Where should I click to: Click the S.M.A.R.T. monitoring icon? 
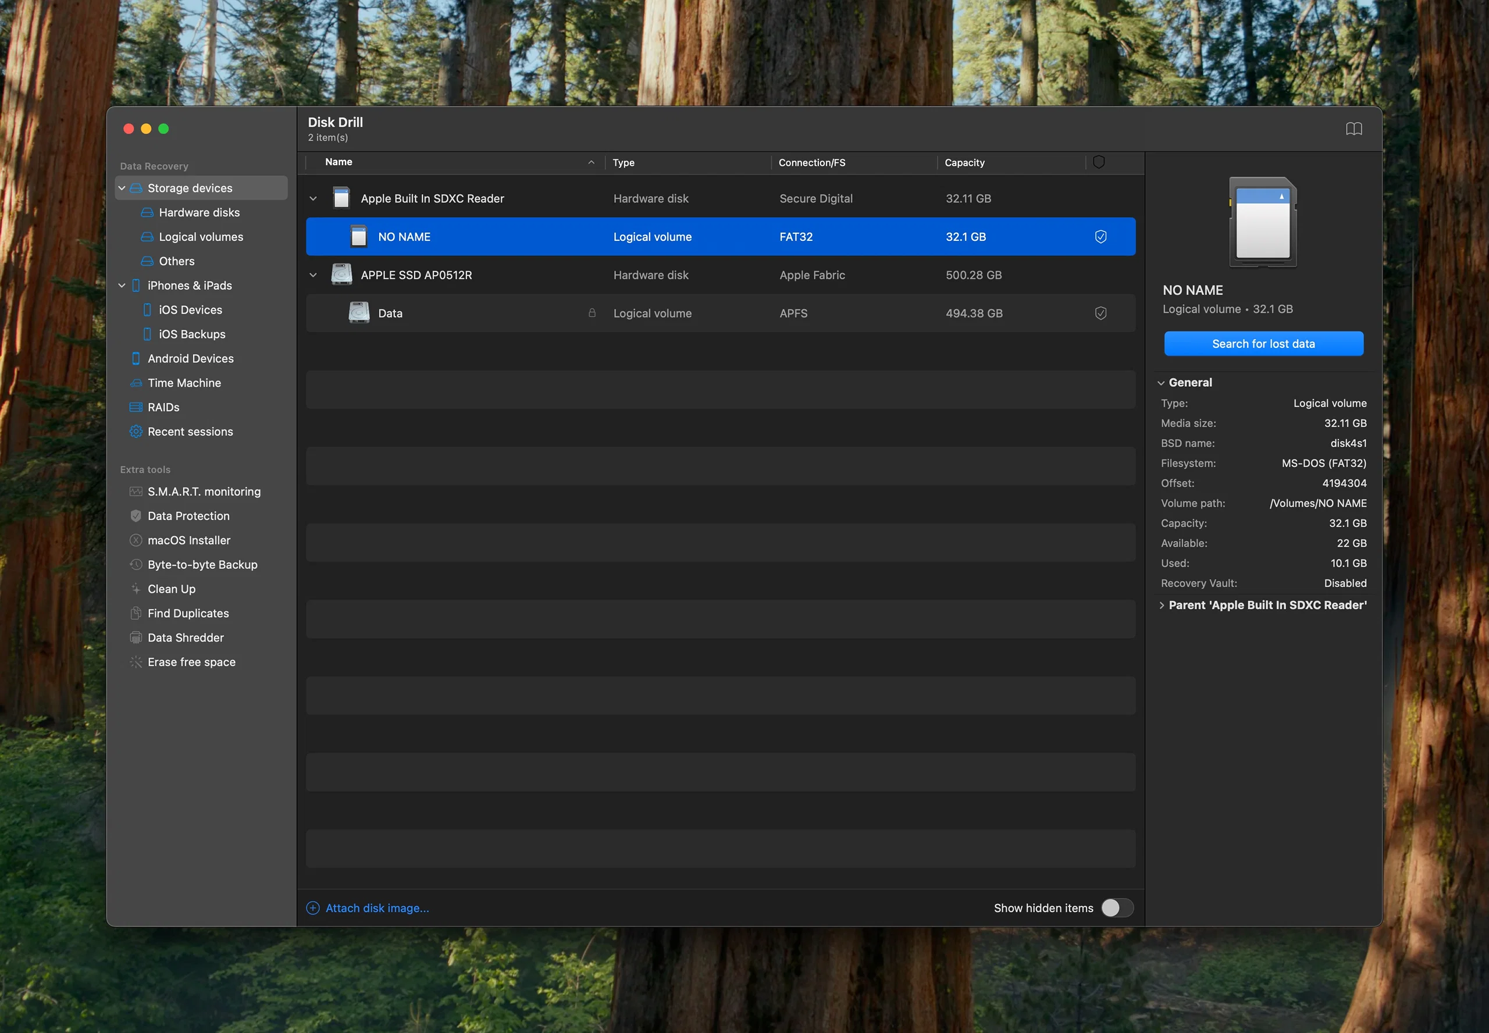coord(134,491)
